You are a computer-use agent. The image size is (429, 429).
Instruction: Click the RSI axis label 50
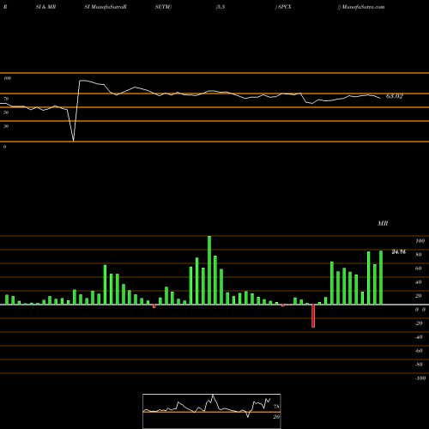[6, 112]
